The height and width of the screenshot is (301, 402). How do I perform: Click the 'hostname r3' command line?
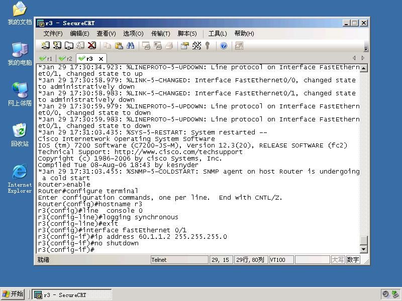[90, 204]
